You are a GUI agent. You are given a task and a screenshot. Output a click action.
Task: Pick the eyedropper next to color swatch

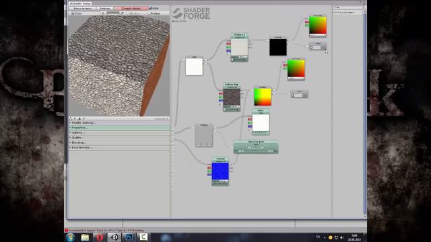[123, 13]
